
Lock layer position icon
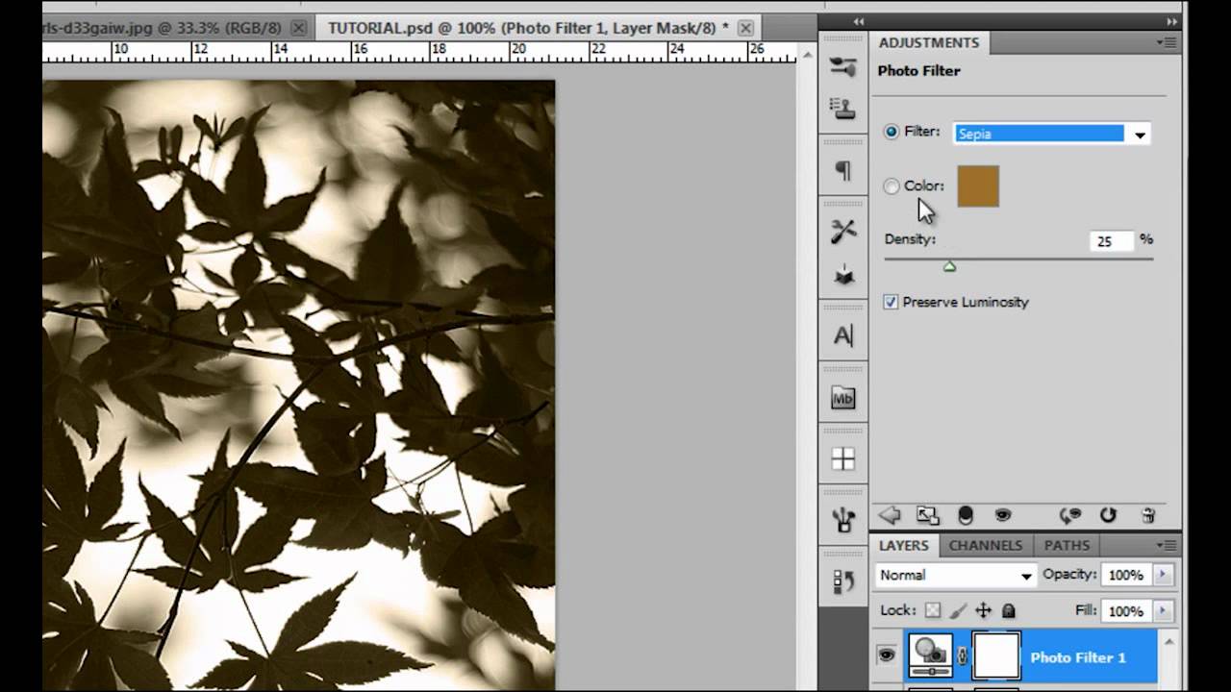tap(983, 610)
